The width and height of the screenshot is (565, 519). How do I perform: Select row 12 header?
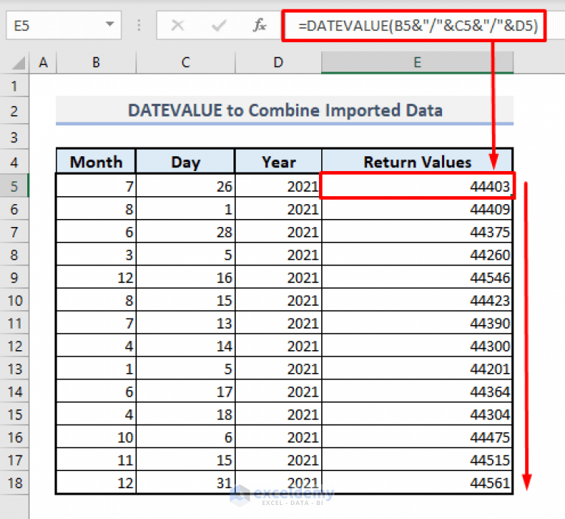pos(14,346)
